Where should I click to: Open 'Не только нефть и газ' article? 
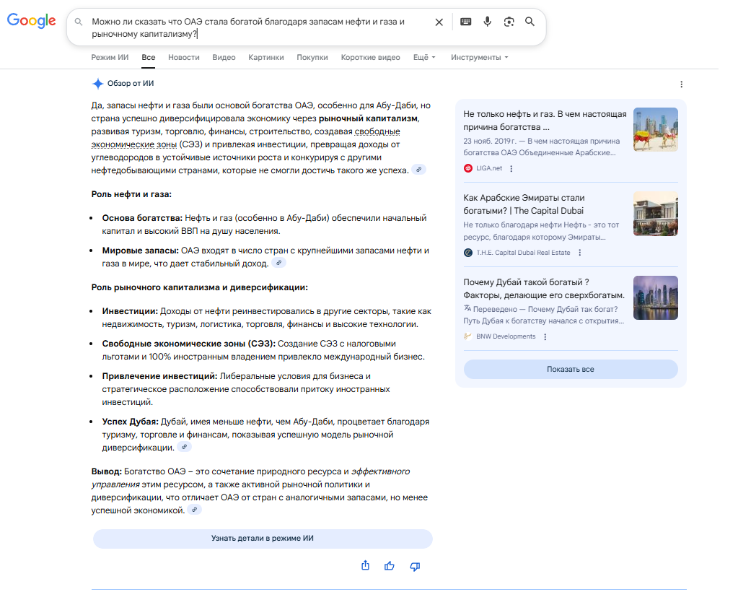tap(545, 121)
